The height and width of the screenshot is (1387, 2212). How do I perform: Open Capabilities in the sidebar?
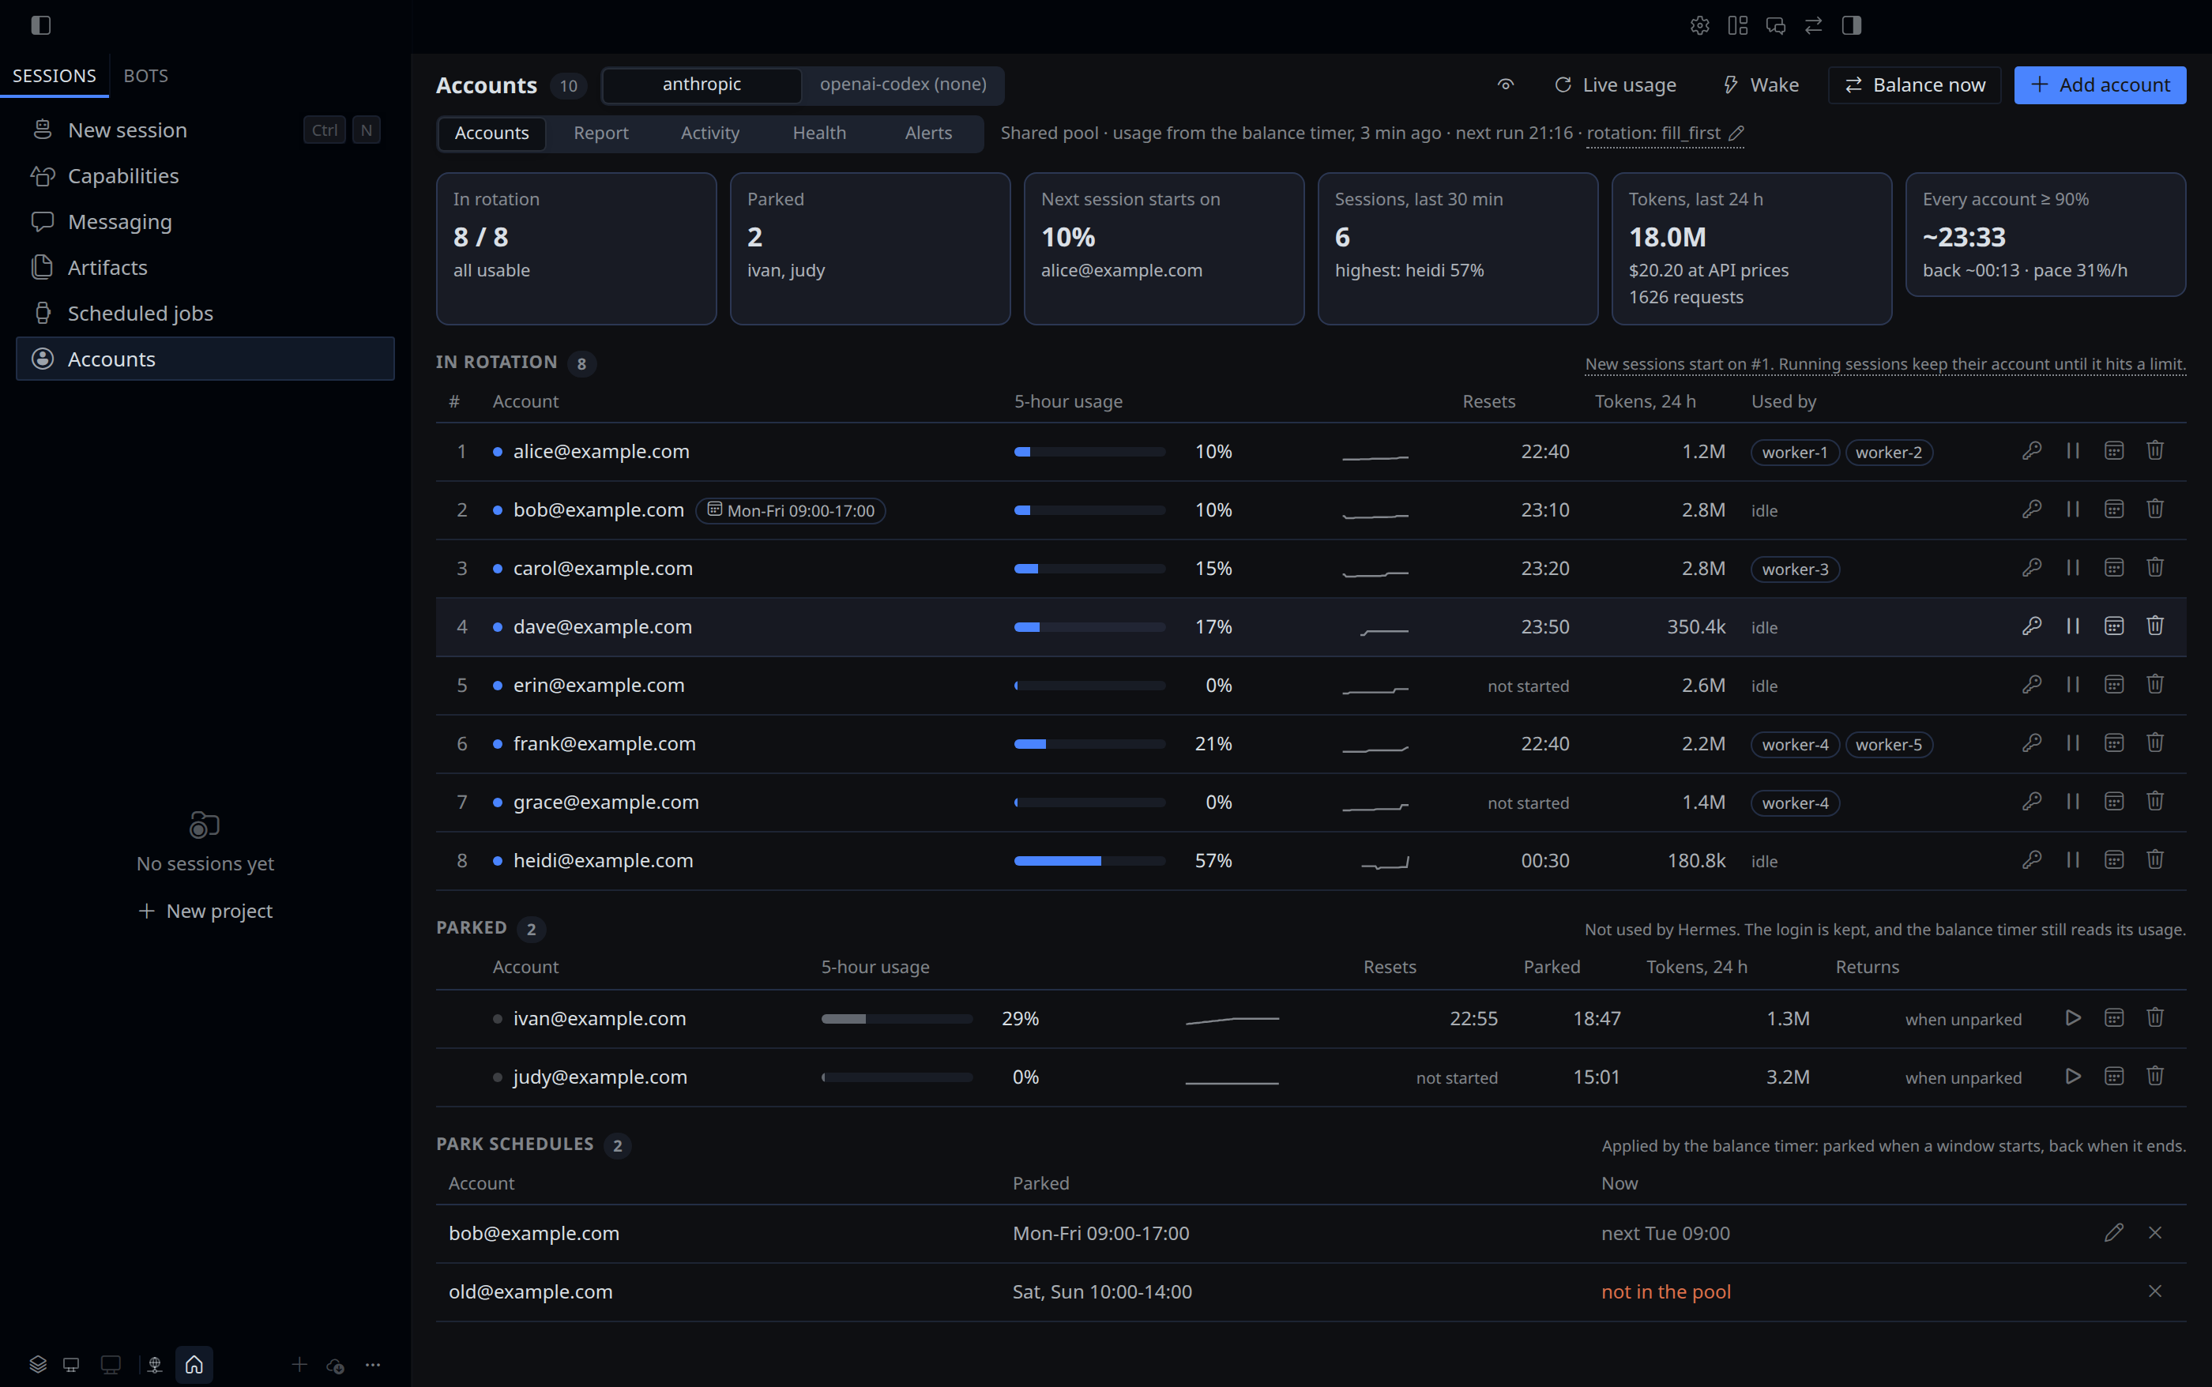coord(205,176)
